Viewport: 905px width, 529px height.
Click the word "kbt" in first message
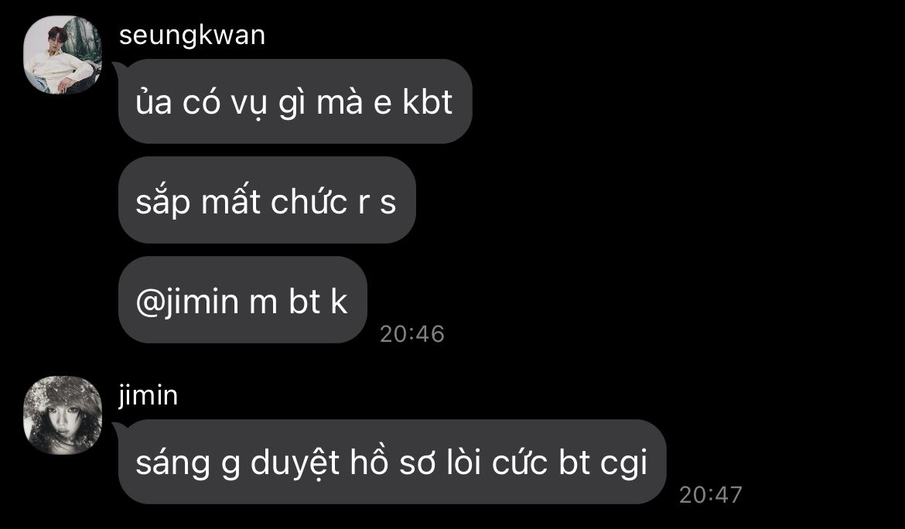(428, 102)
